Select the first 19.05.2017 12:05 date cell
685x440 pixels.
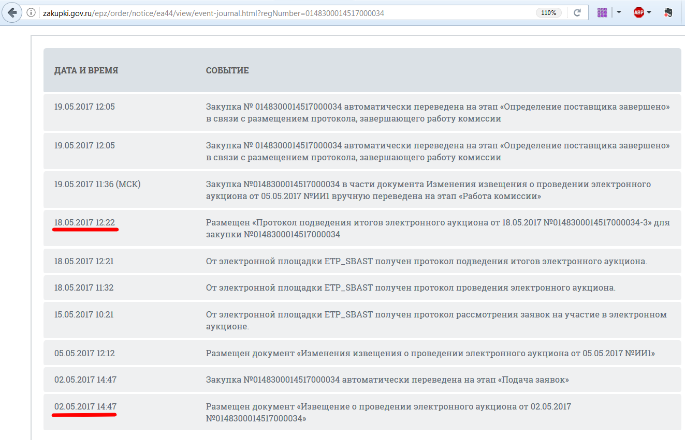click(x=84, y=107)
